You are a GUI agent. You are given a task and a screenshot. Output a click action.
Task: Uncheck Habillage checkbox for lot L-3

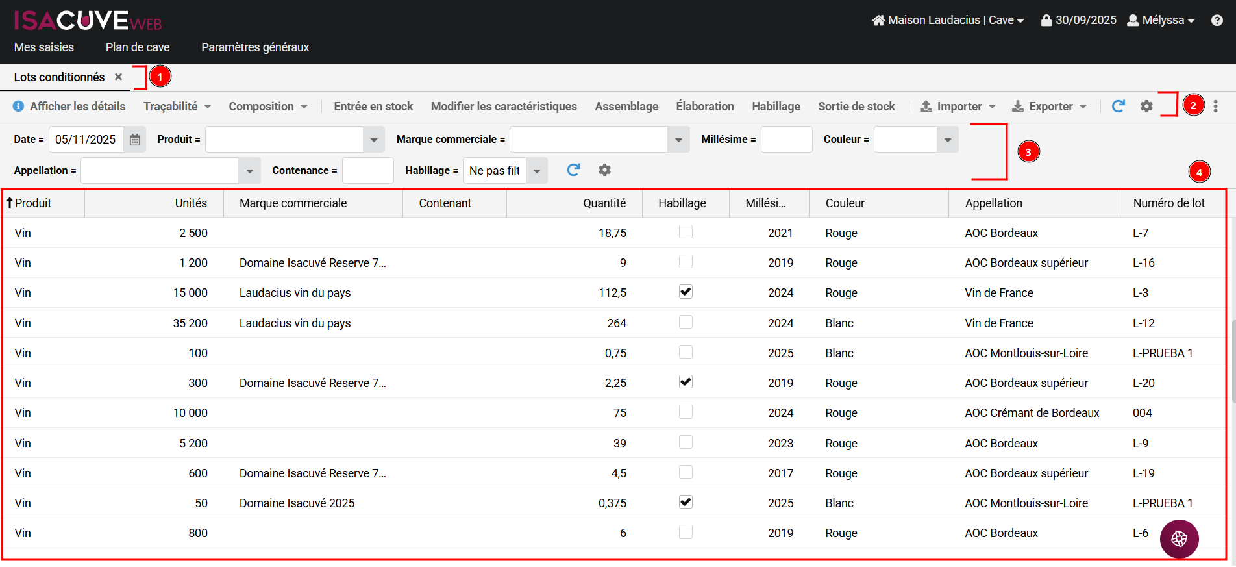tap(686, 292)
